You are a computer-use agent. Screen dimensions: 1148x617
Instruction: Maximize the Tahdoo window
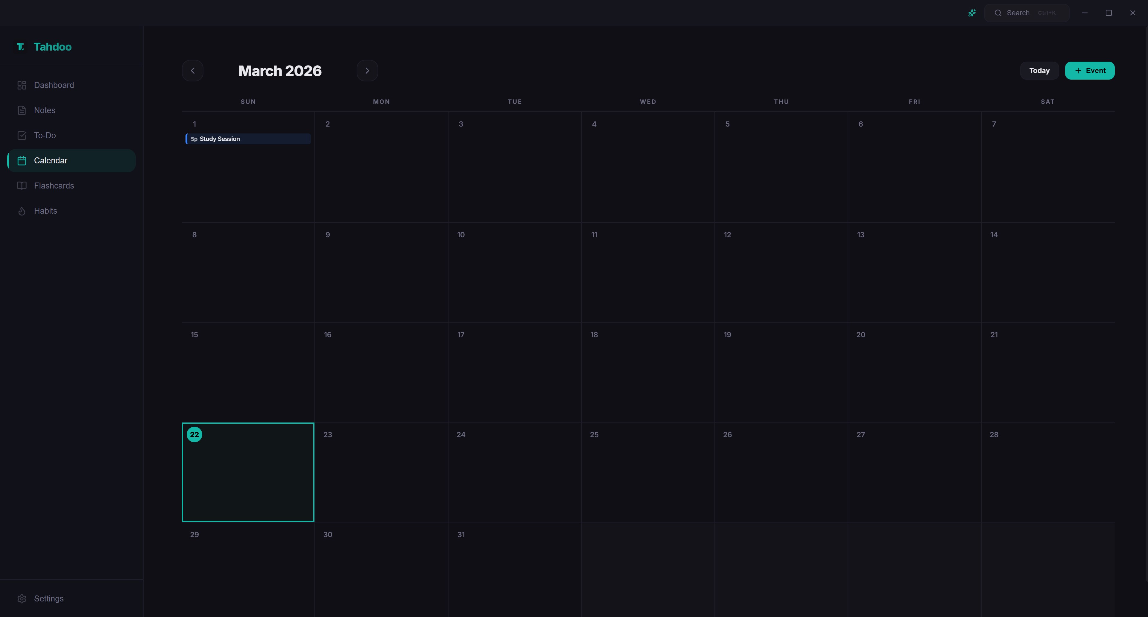(1109, 13)
